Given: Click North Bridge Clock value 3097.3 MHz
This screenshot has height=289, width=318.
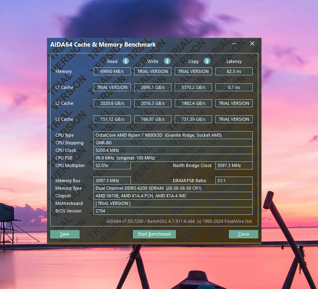Looking at the screenshot, I should point(234,165).
